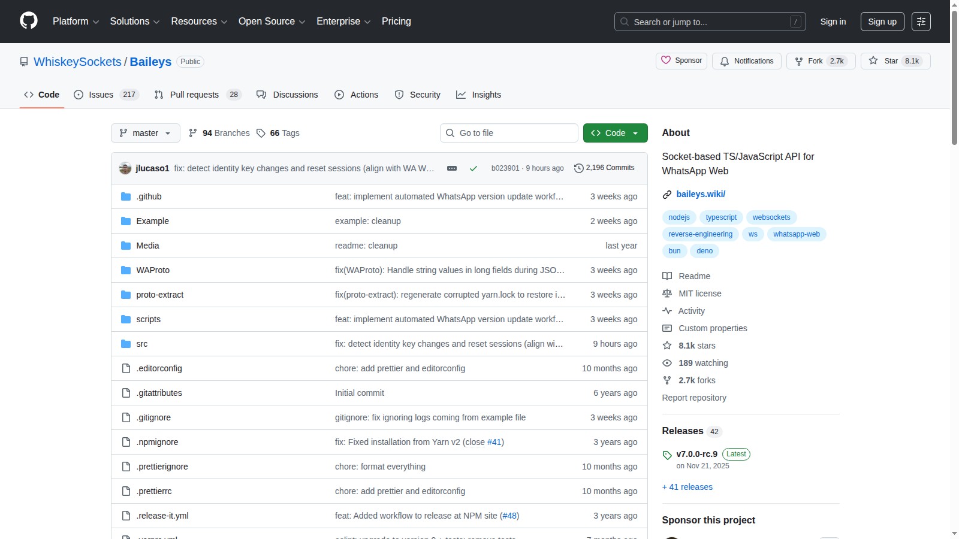The height and width of the screenshot is (539, 959).
Task: Open the command palette icon button
Action: click(921, 22)
